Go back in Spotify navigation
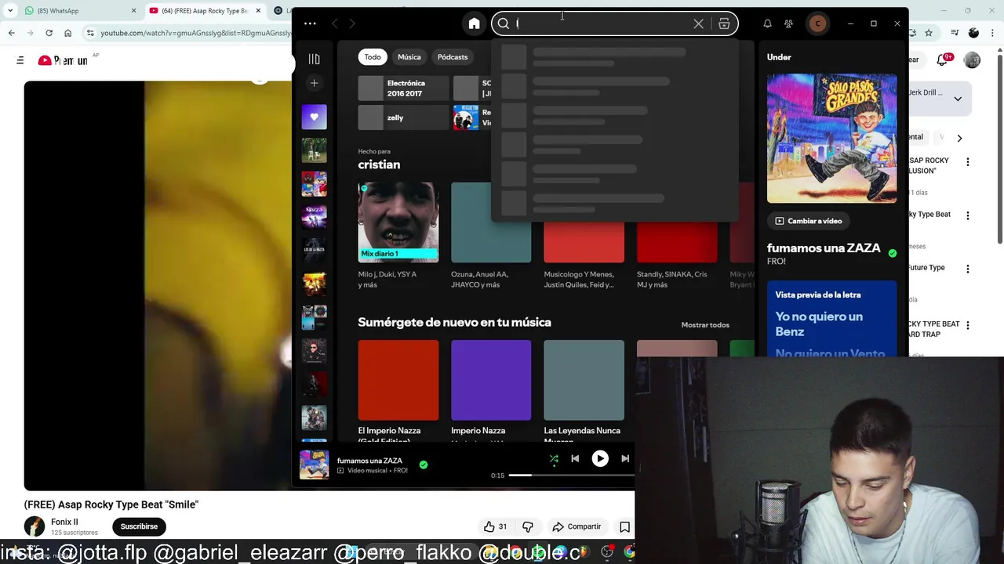The height and width of the screenshot is (564, 1004). [335, 23]
